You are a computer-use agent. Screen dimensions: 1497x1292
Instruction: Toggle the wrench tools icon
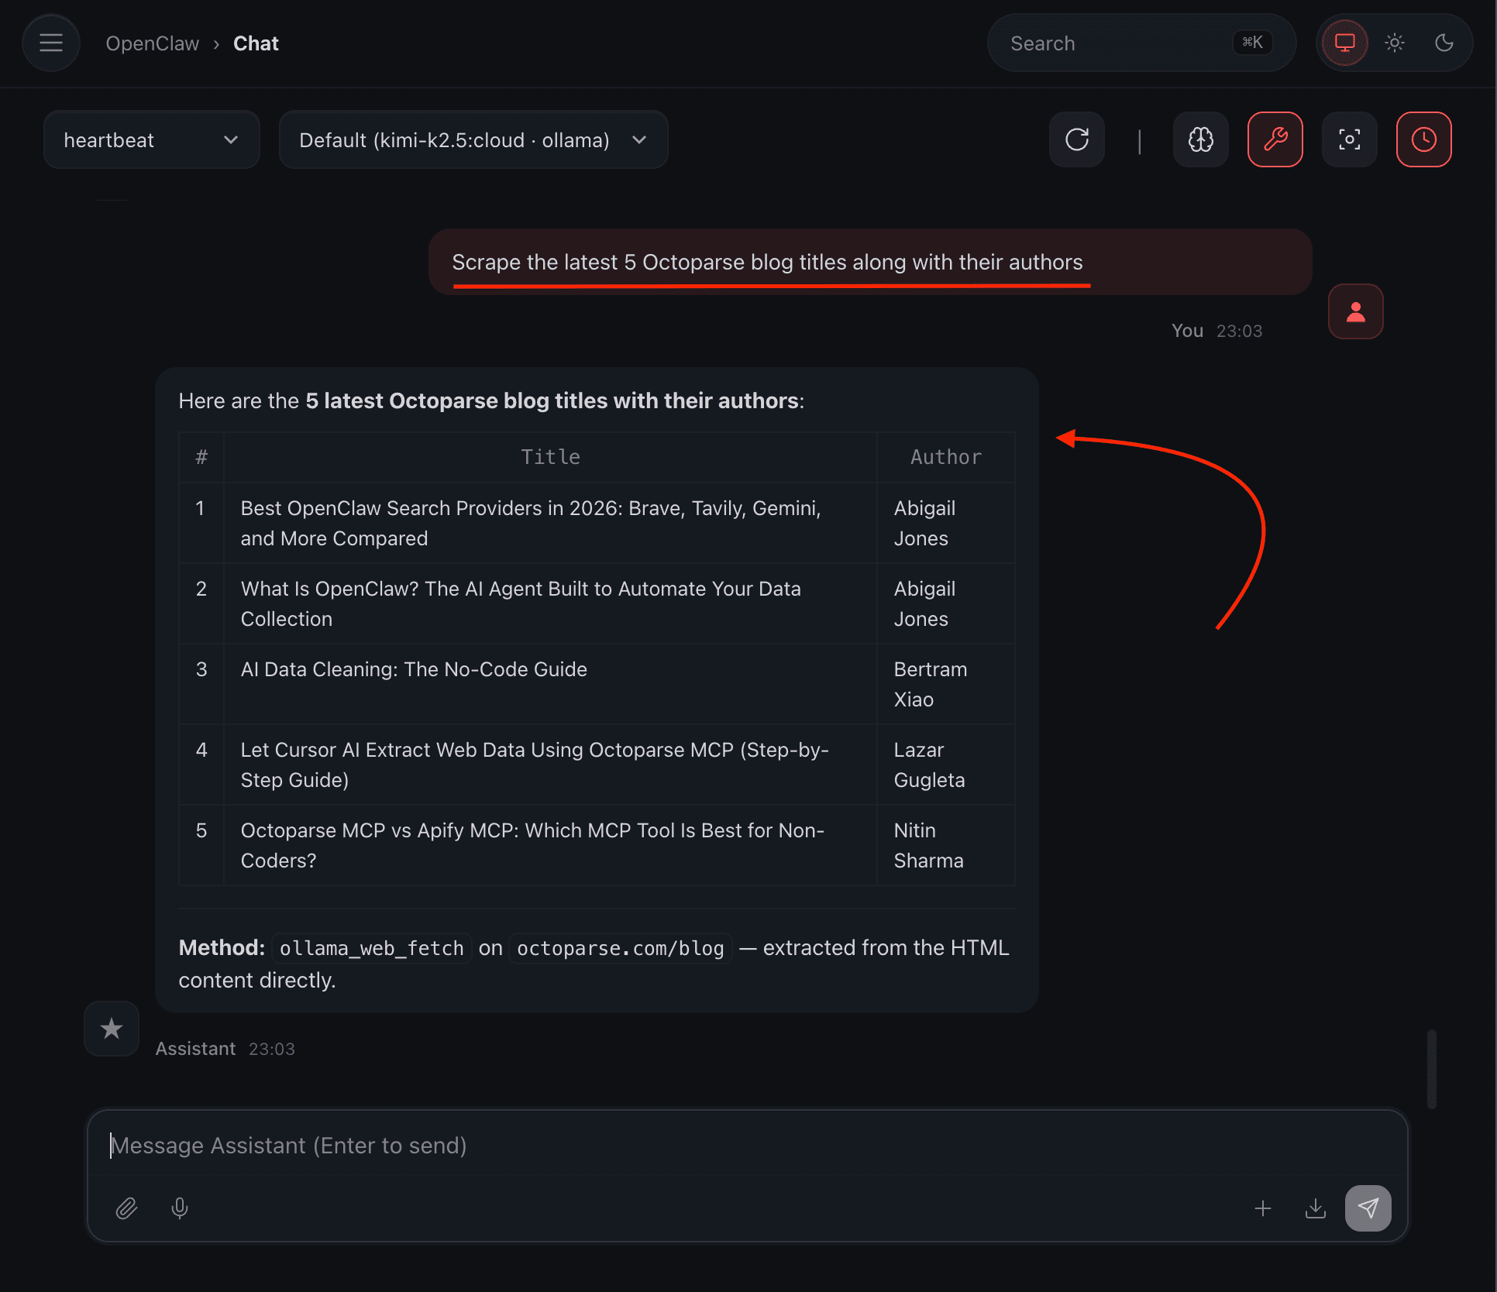pos(1275,139)
